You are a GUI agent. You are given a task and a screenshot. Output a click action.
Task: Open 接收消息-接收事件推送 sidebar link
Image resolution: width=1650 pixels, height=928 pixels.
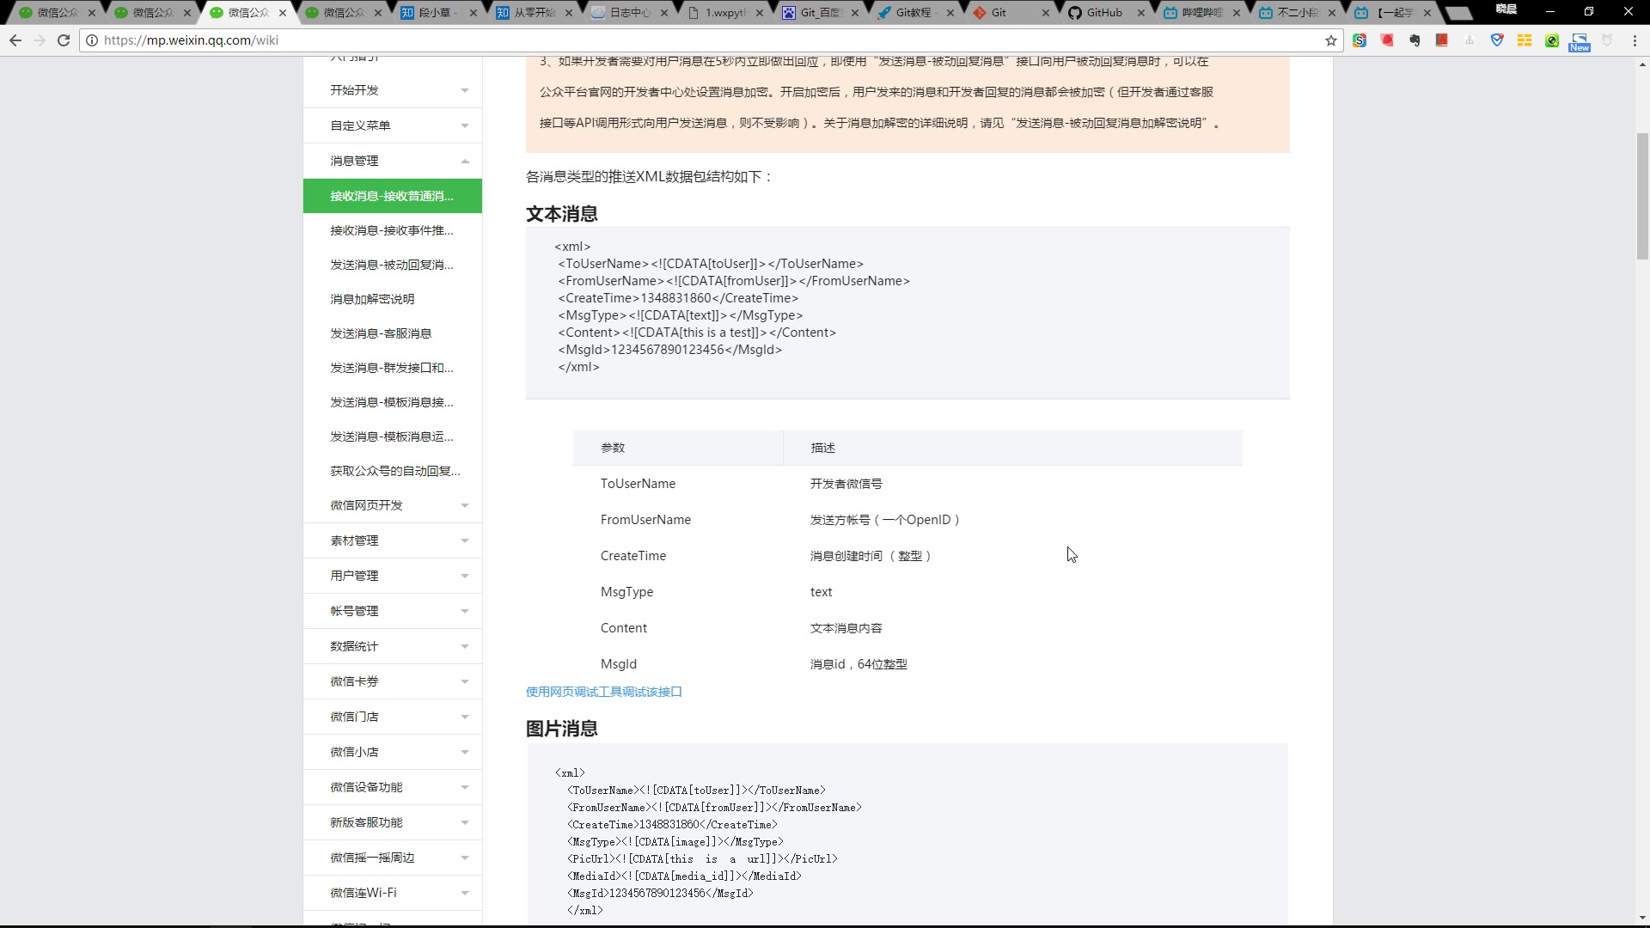pyautogui.click(x=393, y=230)
